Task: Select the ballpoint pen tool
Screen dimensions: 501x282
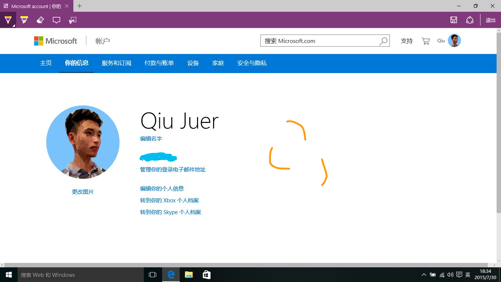Action: 8,19
